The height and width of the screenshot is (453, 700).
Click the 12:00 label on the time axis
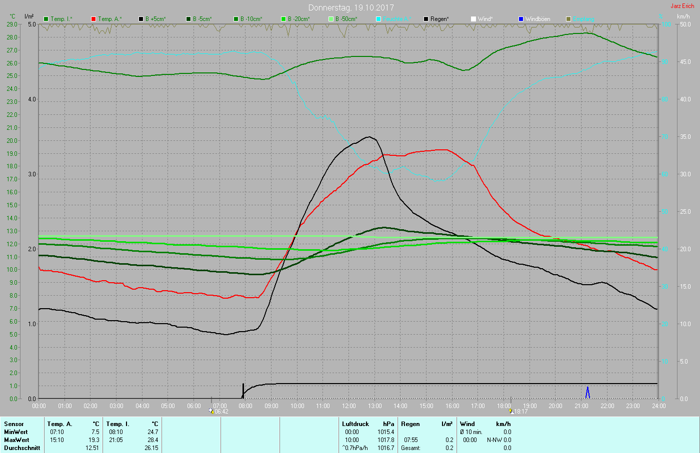tap(349, 406)
